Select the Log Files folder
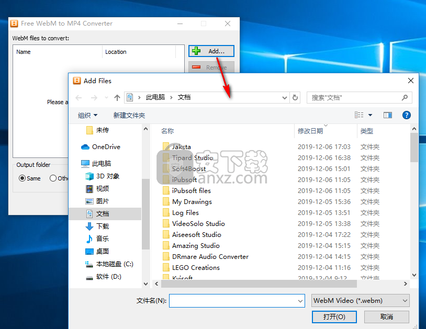426x329 pixels. point(181,213)
